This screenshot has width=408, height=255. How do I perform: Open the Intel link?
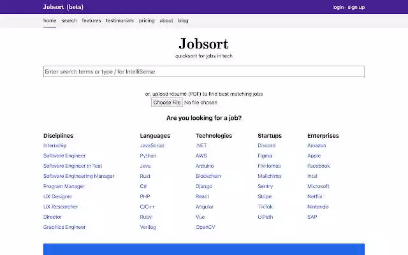[x=312, y=176]
